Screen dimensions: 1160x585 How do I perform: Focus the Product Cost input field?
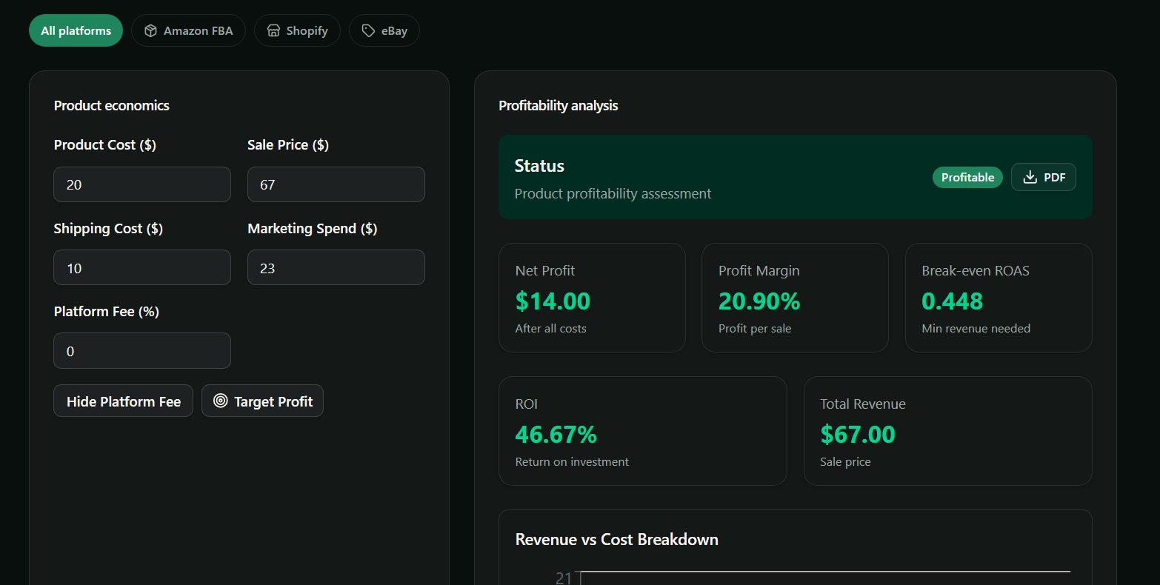pyautogui.click(x=142, y=184)
